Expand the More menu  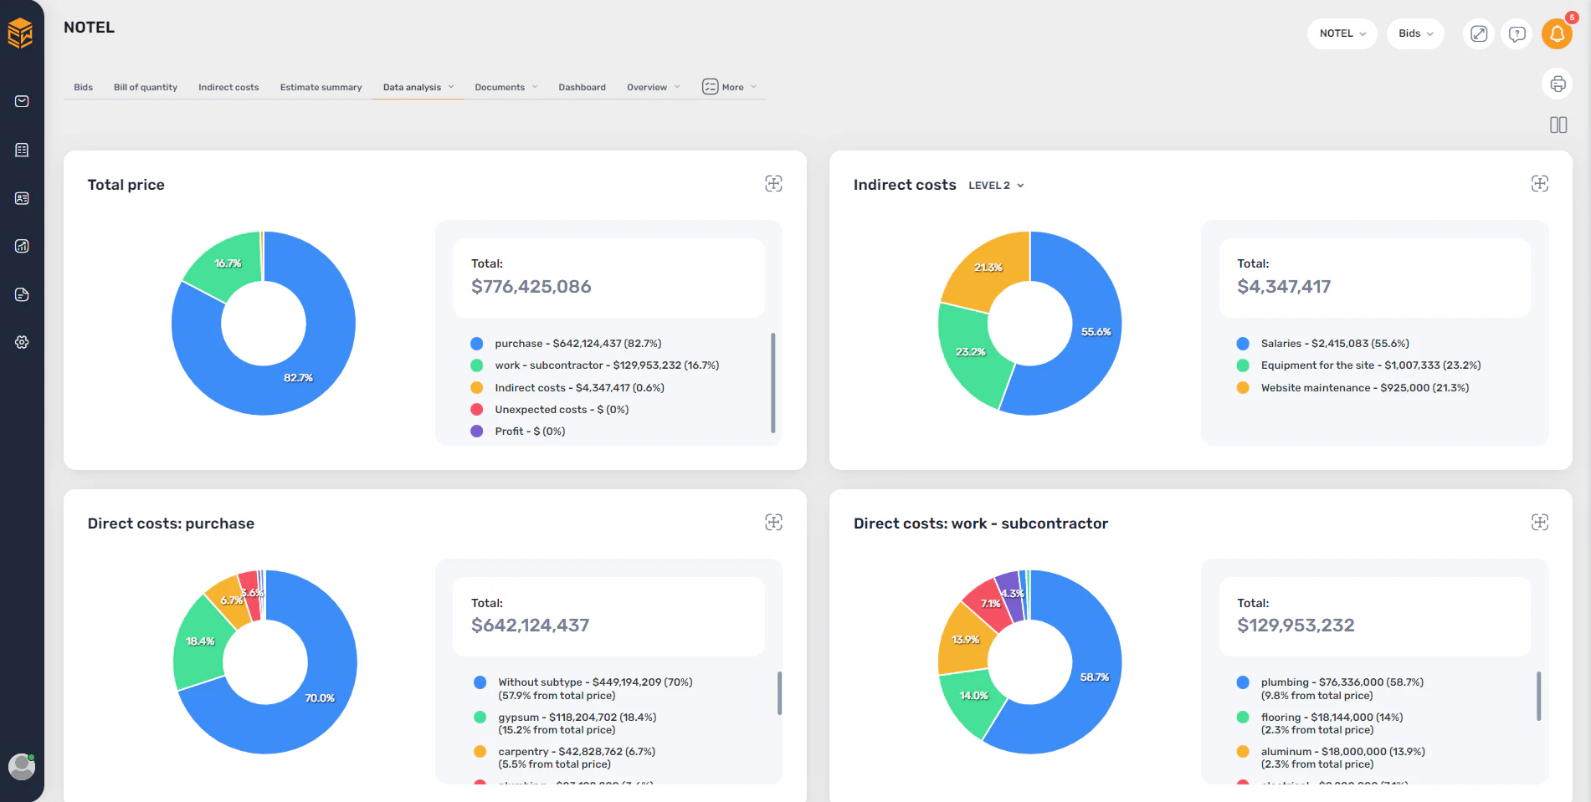[728, 86]
